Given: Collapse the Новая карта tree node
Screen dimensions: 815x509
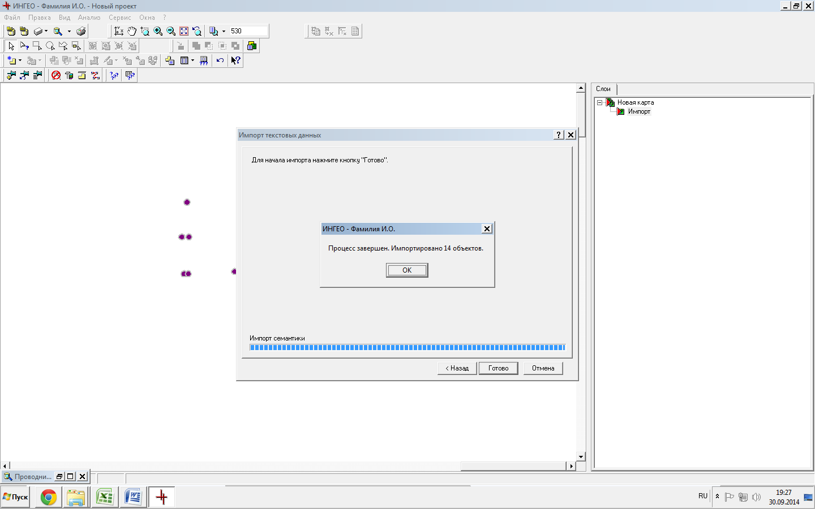Looking at the screenshot, I should click(599, 102).
